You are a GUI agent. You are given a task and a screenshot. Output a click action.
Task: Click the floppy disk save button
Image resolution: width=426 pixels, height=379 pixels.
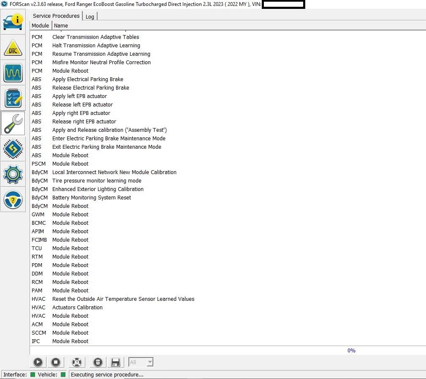pyautogui.click(x=115, y=362)
